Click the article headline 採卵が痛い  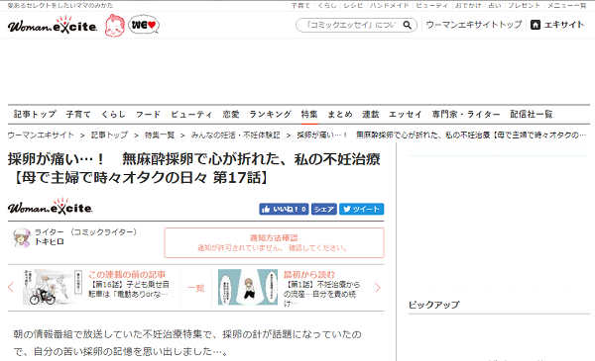click(x=194, y=168)
